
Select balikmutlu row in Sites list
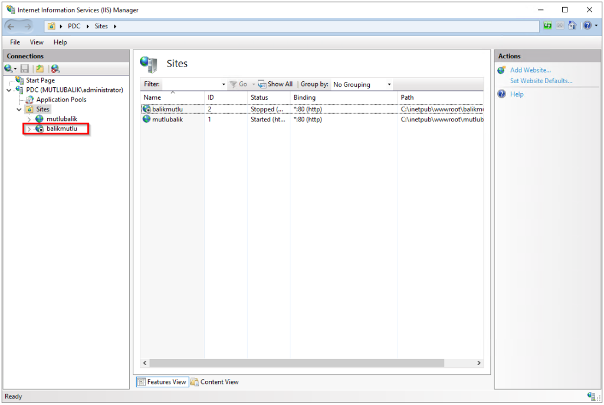click(x=311, y=109)
